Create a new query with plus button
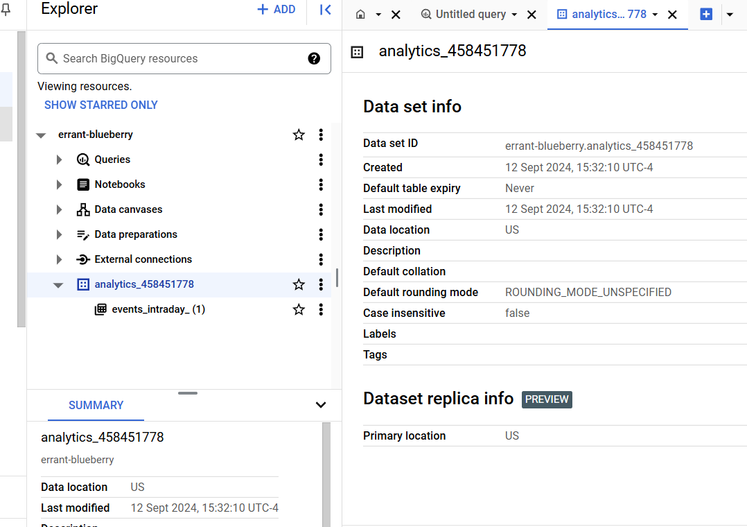 pyautogui.click(x=706, y=15)
